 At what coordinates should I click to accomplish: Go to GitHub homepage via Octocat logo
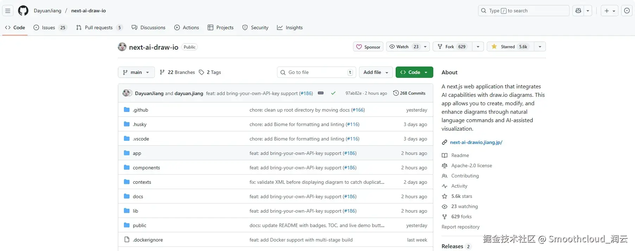[23, 11]
